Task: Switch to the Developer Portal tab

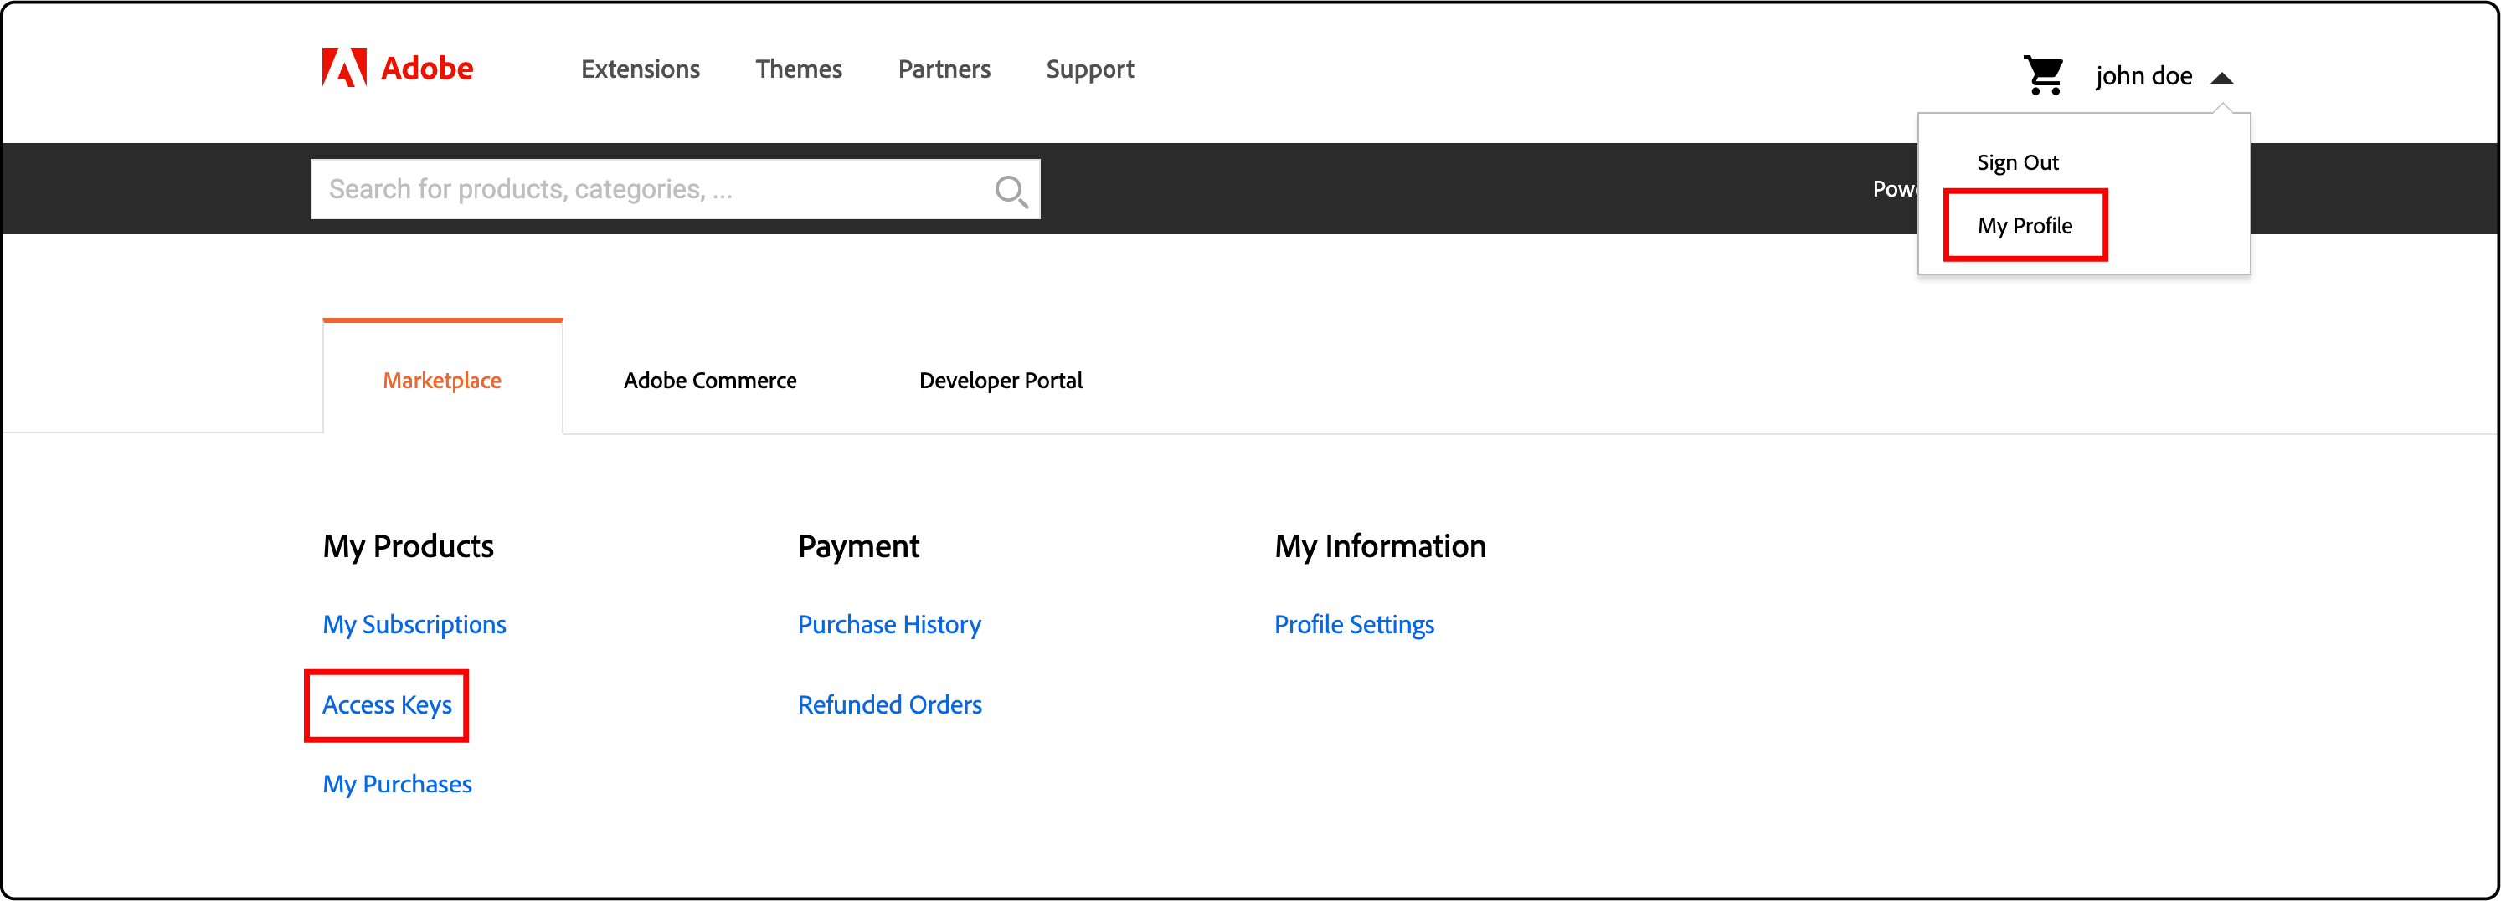Action: tap(1000, 380)
